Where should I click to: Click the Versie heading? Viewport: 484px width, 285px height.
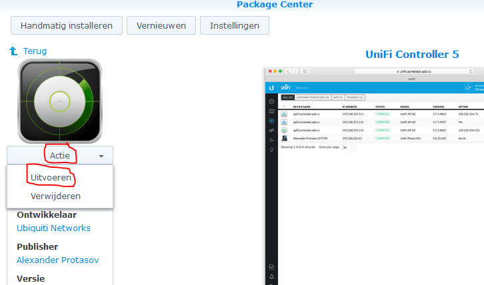coord(31,278)
